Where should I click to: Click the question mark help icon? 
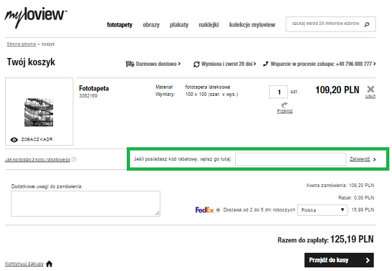coord(74,159)
